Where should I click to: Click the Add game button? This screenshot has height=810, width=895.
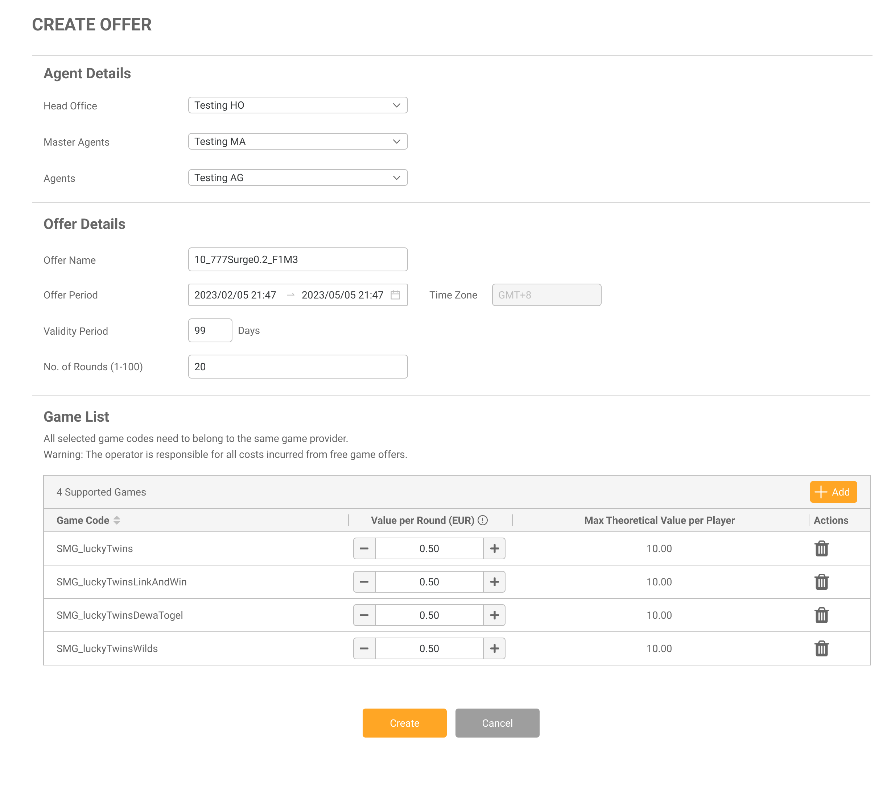pos(833,492)
